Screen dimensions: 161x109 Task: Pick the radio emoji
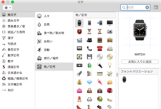click(110, 40)
